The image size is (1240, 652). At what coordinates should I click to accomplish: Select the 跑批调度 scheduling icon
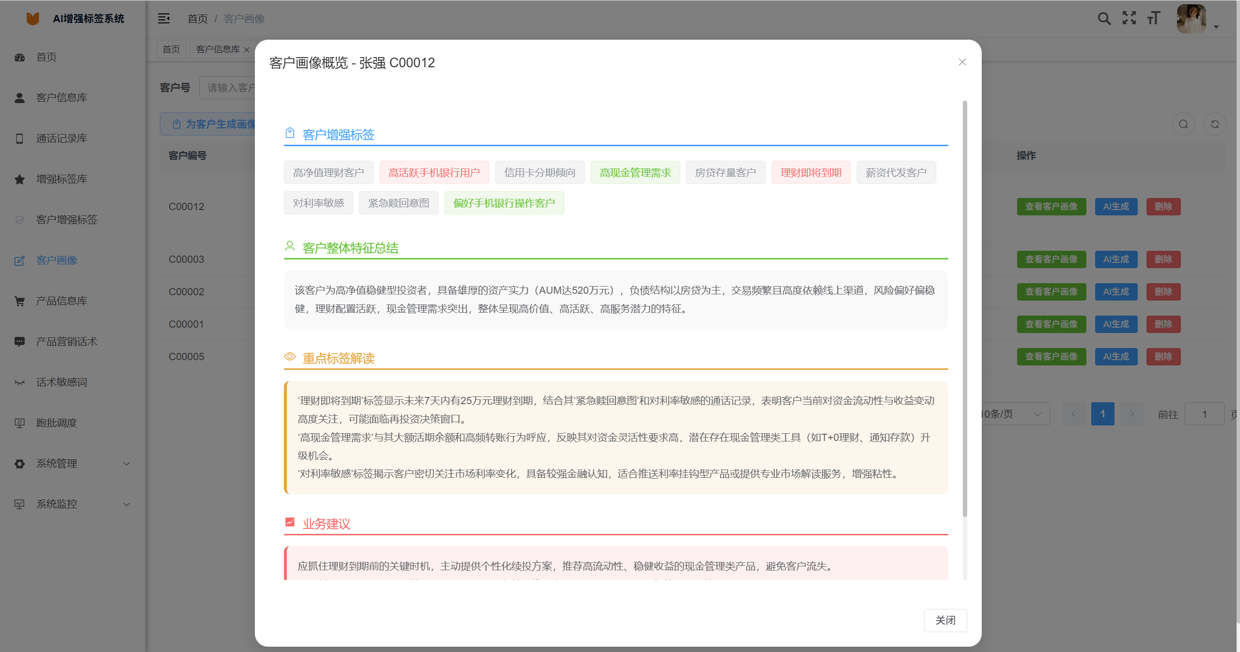coord(19,423)
